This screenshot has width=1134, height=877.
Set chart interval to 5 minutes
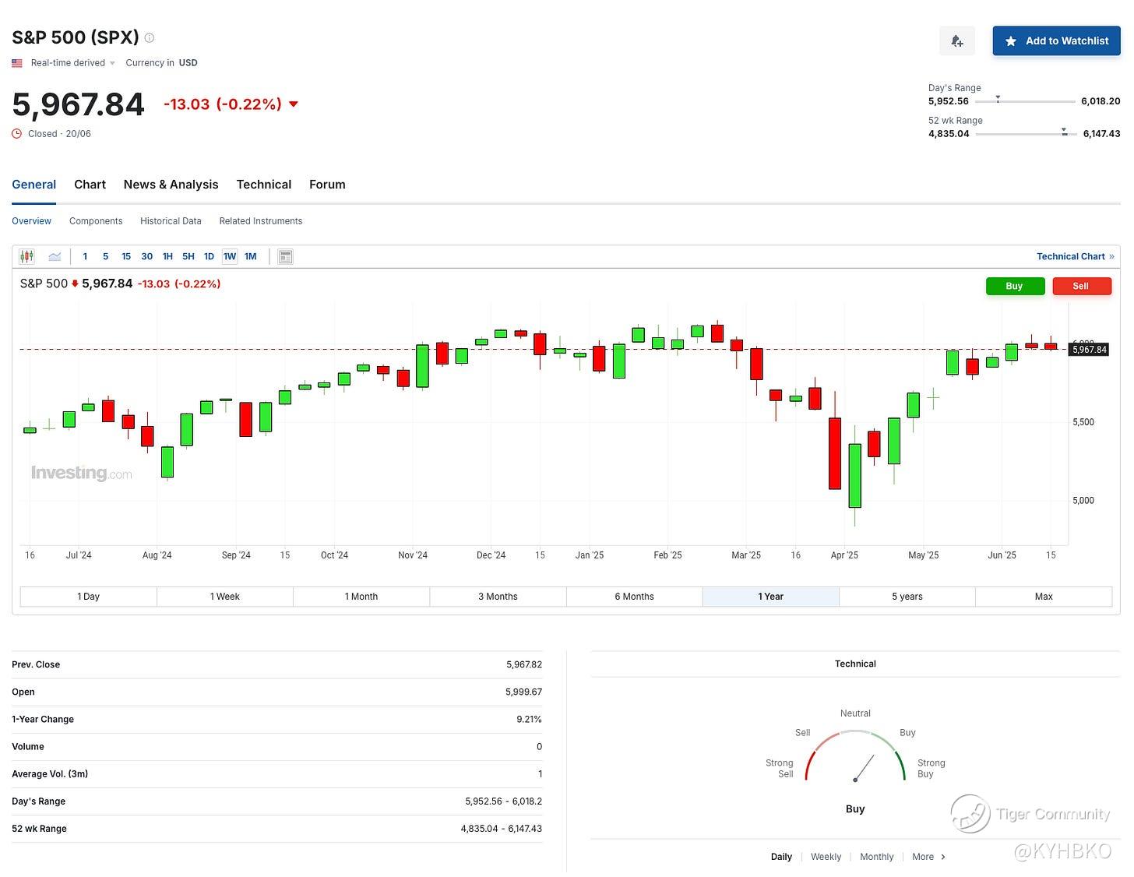[x=105, y=256]
